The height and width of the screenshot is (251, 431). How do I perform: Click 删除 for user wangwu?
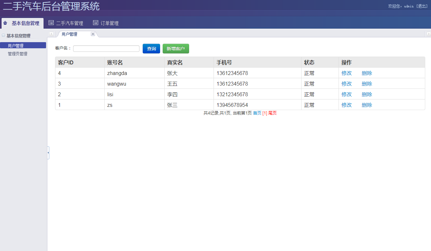(367, 84)
